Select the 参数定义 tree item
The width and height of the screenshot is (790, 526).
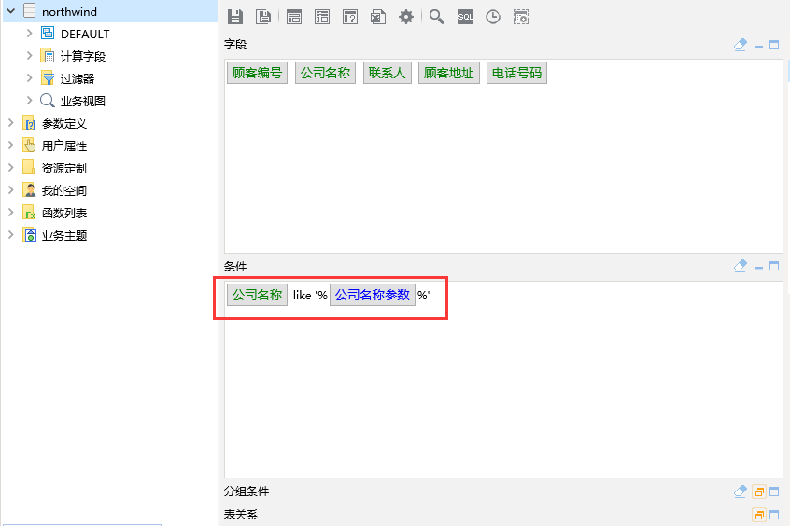64,123
